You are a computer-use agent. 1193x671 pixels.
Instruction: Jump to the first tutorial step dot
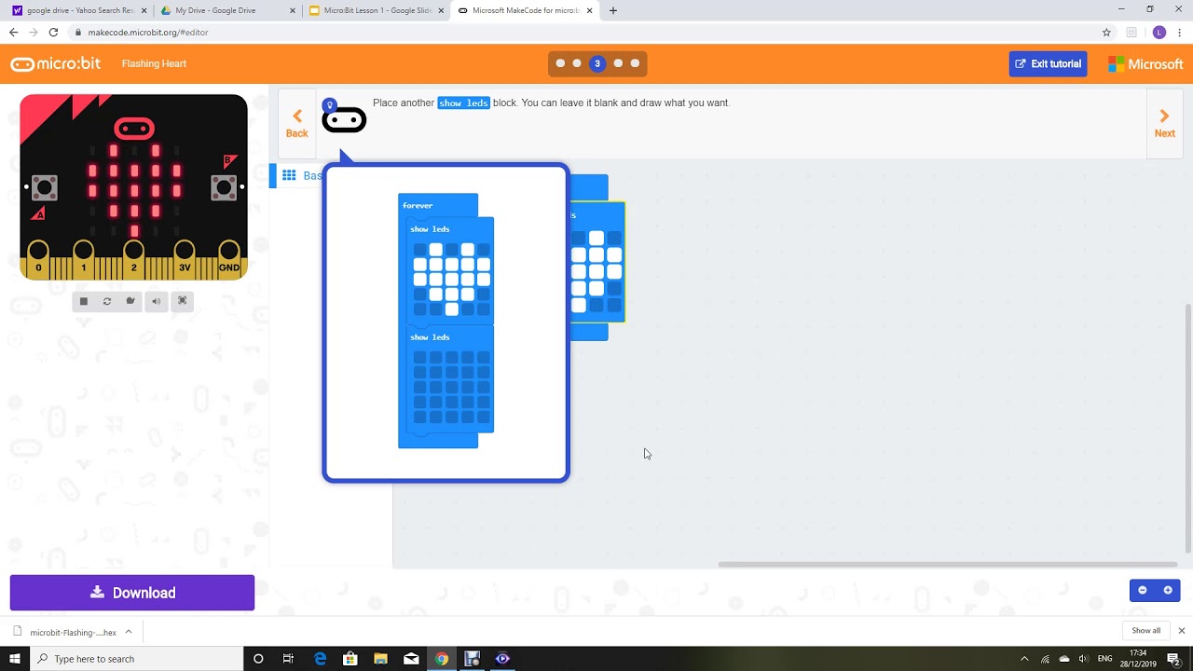(560, 63)
